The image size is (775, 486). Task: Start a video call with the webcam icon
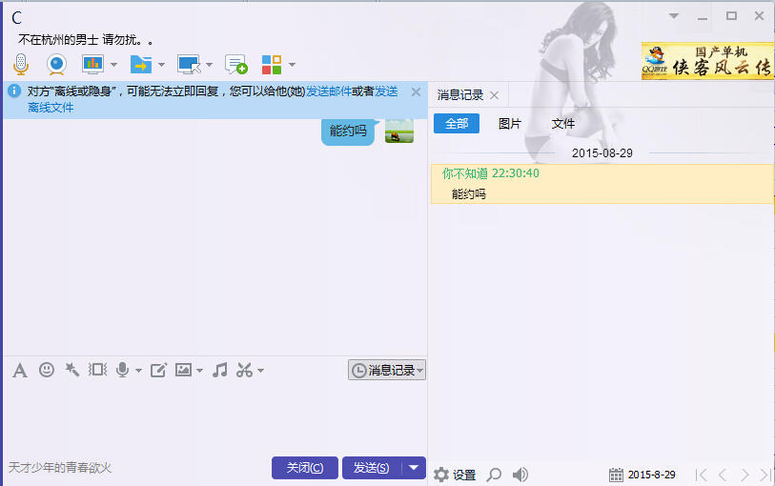(57, 65)
